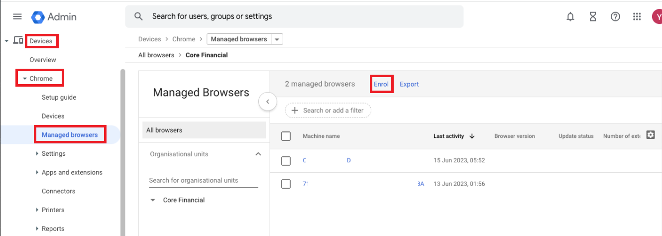Click 13 Jun 2023, 01:56 cell
Viewport: 662px width, 236px height.
[459, 184]
